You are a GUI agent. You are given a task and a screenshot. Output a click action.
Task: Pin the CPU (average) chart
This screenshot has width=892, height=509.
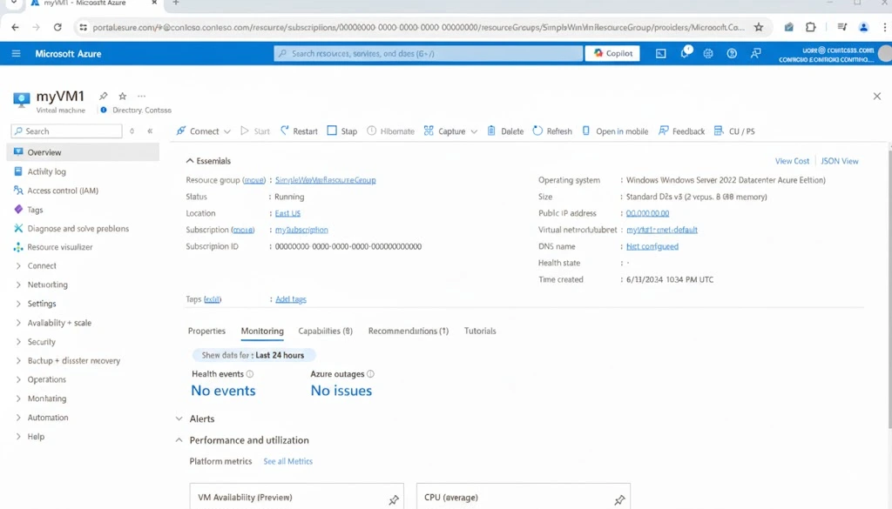click(x=619, y=500)
